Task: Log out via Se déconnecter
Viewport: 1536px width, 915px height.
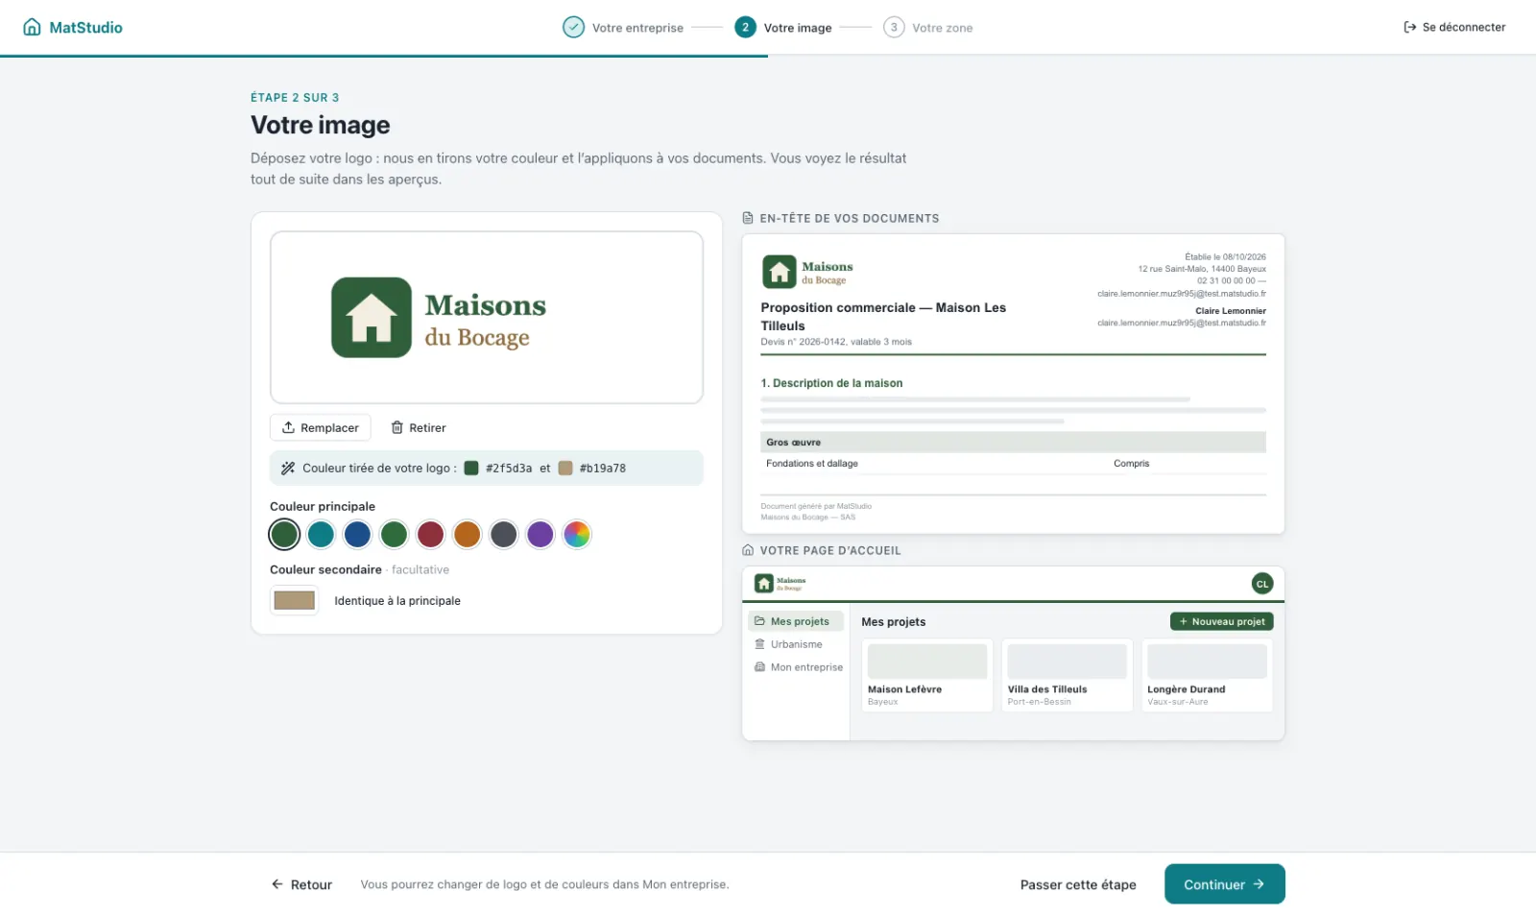Action: 1454,27
